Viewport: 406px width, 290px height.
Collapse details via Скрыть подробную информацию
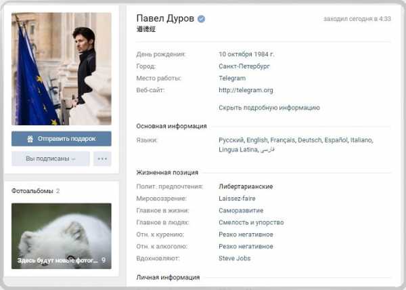tap(269, 108)
